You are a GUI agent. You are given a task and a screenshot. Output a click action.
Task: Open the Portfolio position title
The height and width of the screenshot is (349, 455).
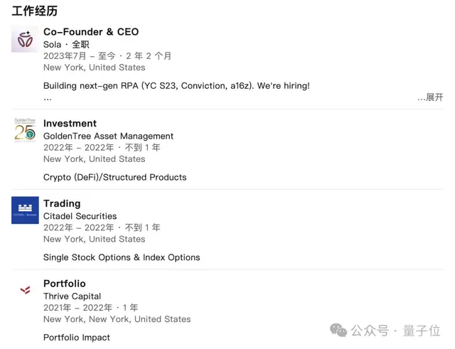tap(65, 284)
